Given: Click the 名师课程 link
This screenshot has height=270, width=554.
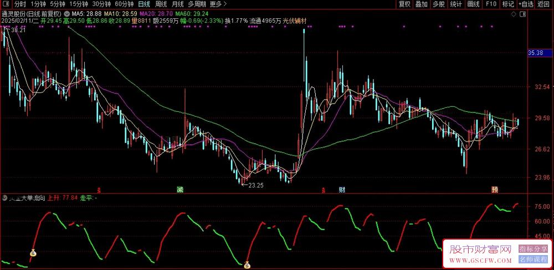Looking at the screenshot, I should [533, 259].
